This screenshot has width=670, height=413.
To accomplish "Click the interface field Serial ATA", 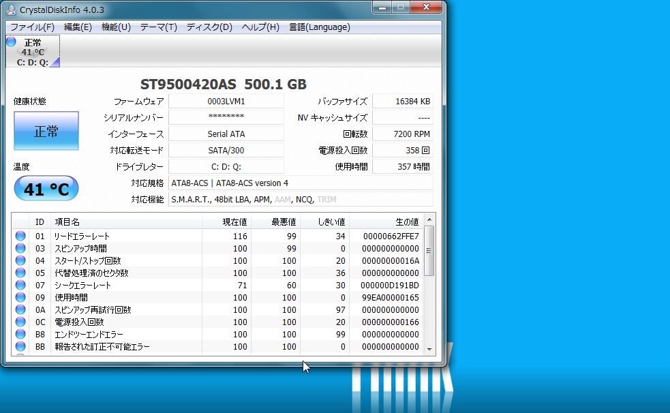I will point(226,134).
